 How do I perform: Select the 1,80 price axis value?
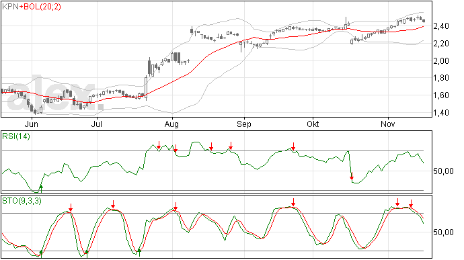441,78
